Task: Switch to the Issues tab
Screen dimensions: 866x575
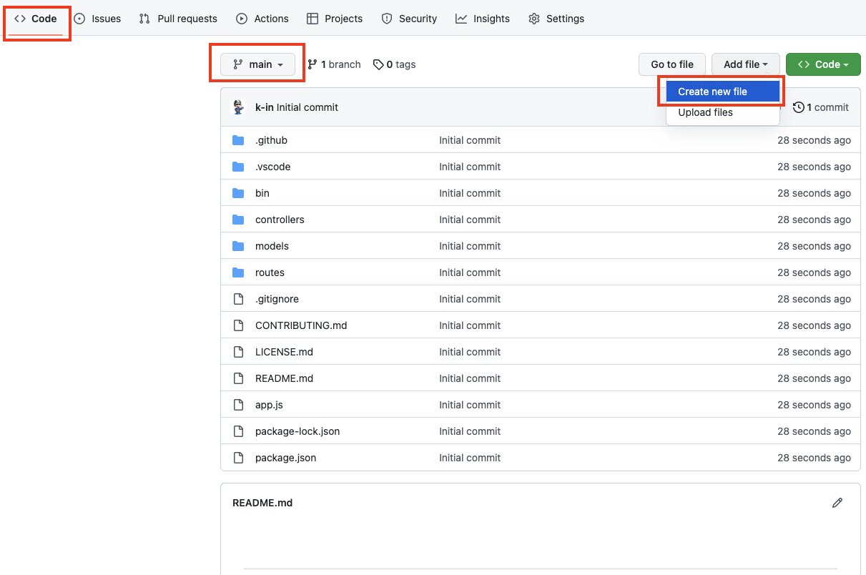Action: pos(97,19)
